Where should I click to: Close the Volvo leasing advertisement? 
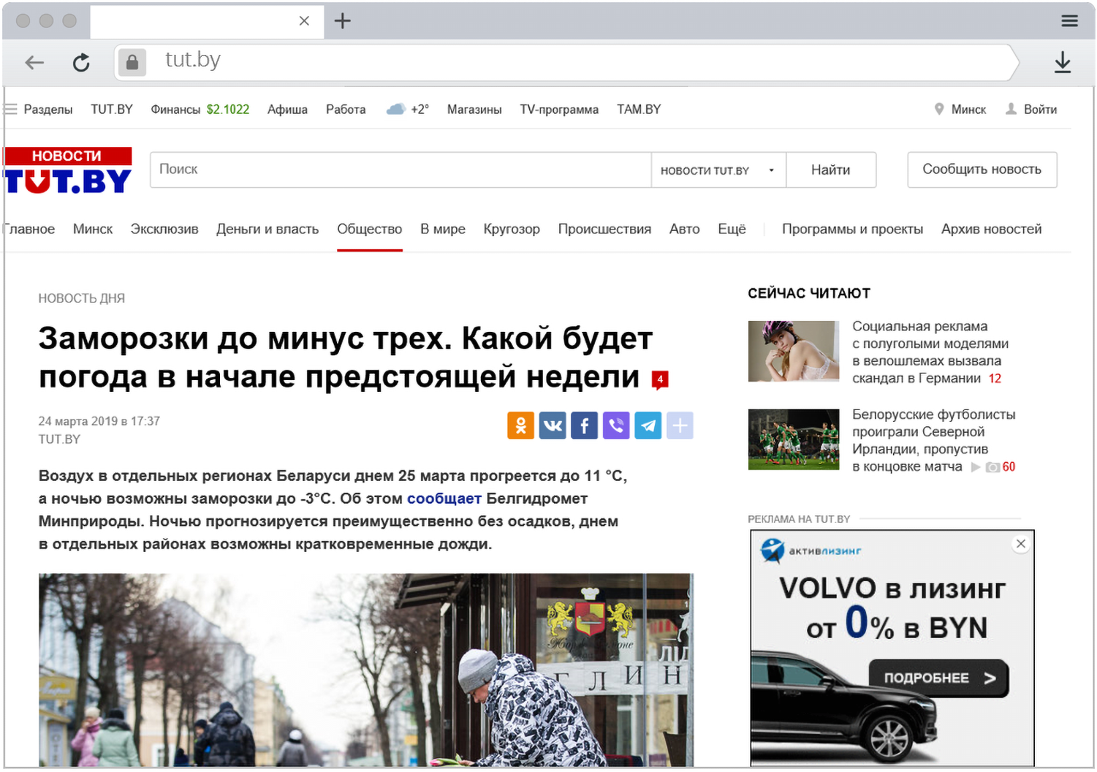pos(1021,544)
